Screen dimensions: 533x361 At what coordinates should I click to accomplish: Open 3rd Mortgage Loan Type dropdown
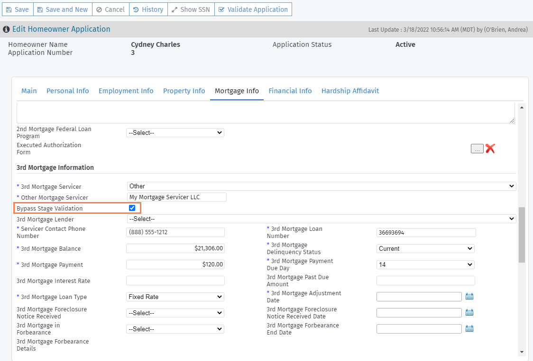tap(175, 297)
